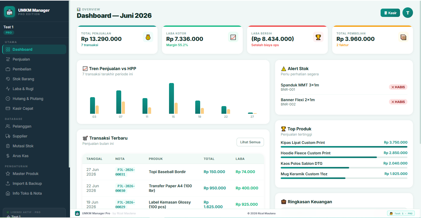This screenshot has height=218, width=421.
Task: Click the Stok Barang box icon
Action: 8,79
